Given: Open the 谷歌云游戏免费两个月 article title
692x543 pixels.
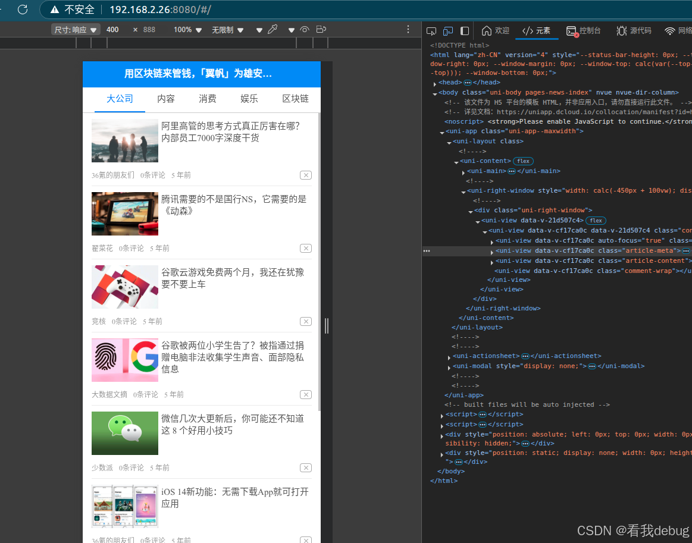Looking at the screenshot, I should 233,278.
